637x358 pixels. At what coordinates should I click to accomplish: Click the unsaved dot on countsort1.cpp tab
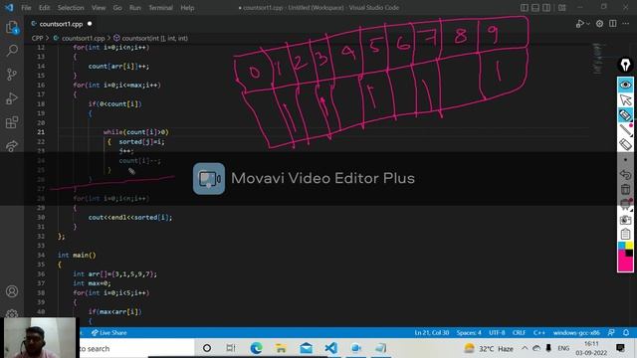tap(90, 24)
